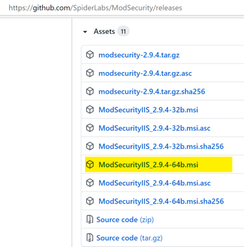Viewport: 244px width, 247px height.
Task: Open modsecurity-2.9.4.tar.gz.asc signature link
Action: 145,73
